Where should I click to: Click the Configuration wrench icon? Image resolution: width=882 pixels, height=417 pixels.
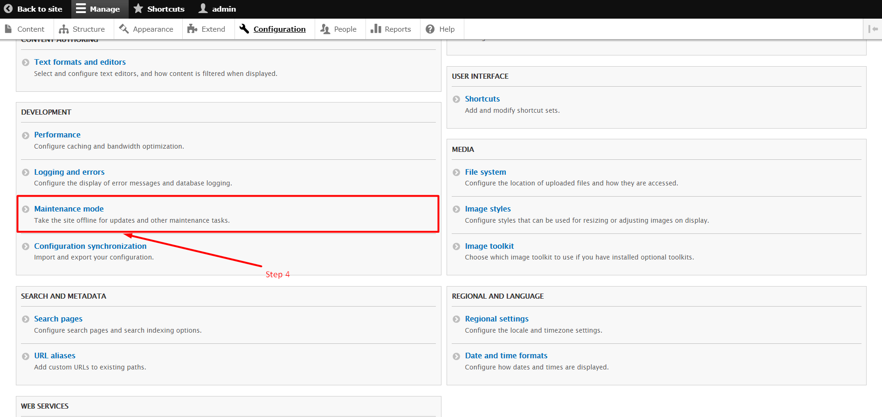(x=244, y=29)
